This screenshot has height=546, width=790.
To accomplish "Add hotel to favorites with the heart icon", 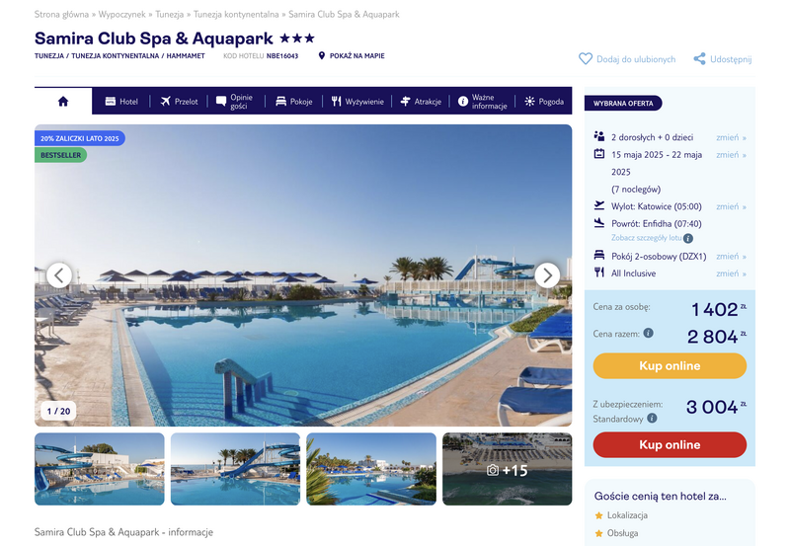I will pos(586,59).
